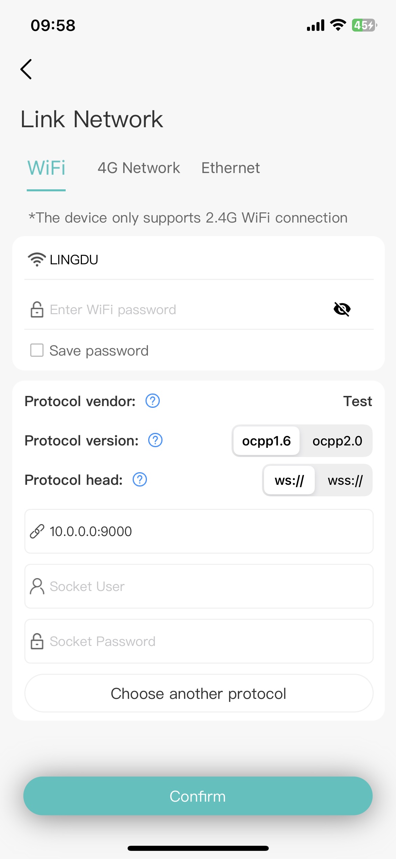
Task: Select ocpp2.0 protocol version
Action: tap(337, 441)
